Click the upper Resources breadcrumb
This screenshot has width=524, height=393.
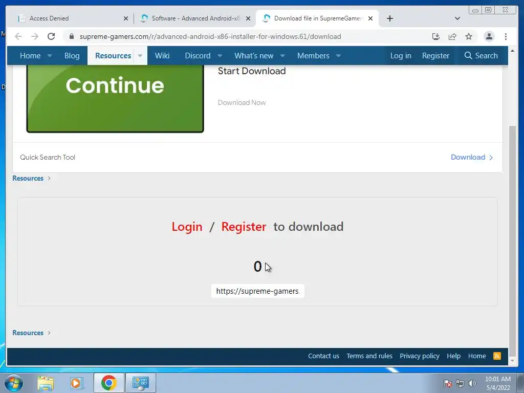[28, 178]
